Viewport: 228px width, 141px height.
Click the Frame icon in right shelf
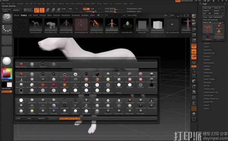tap(194, 76)
